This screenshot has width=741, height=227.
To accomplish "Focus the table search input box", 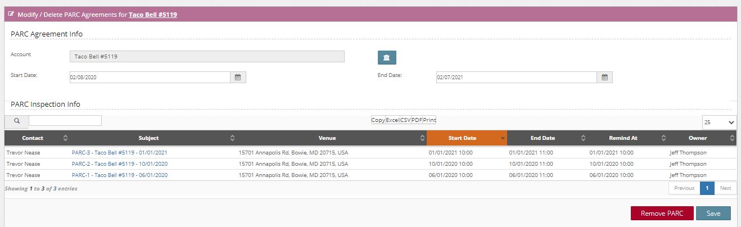I will coord(65,120).
